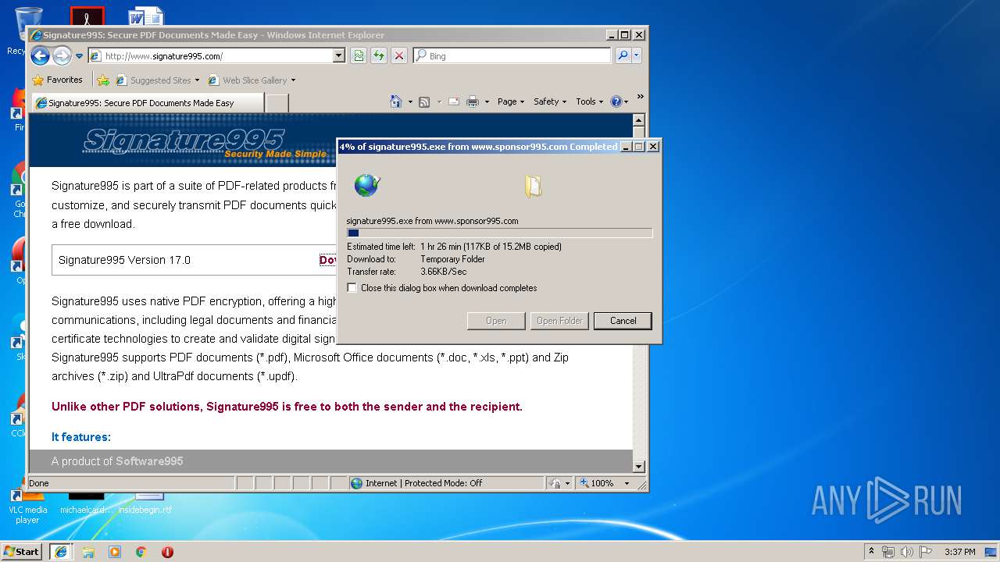Expand the address bar URL history dropdown

338,56
